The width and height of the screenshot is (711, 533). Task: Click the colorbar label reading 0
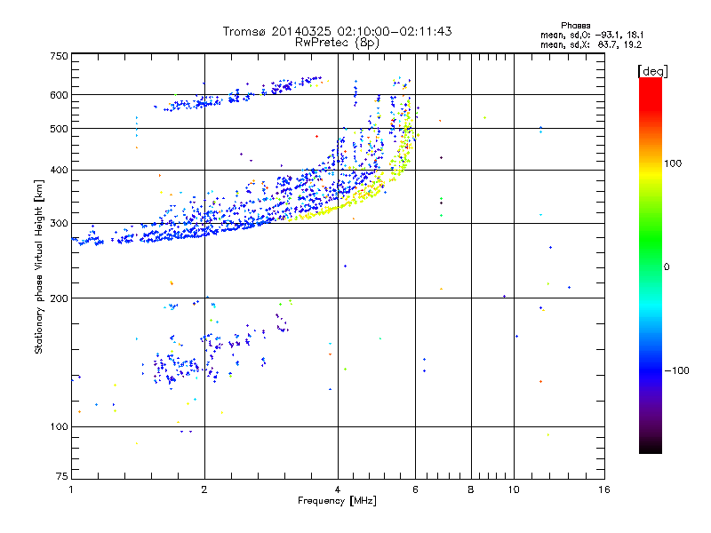[666, 266]
